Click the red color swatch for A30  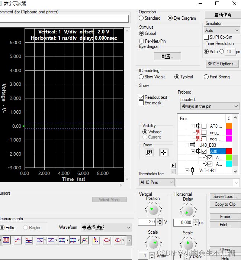click(x=229, y=151)
